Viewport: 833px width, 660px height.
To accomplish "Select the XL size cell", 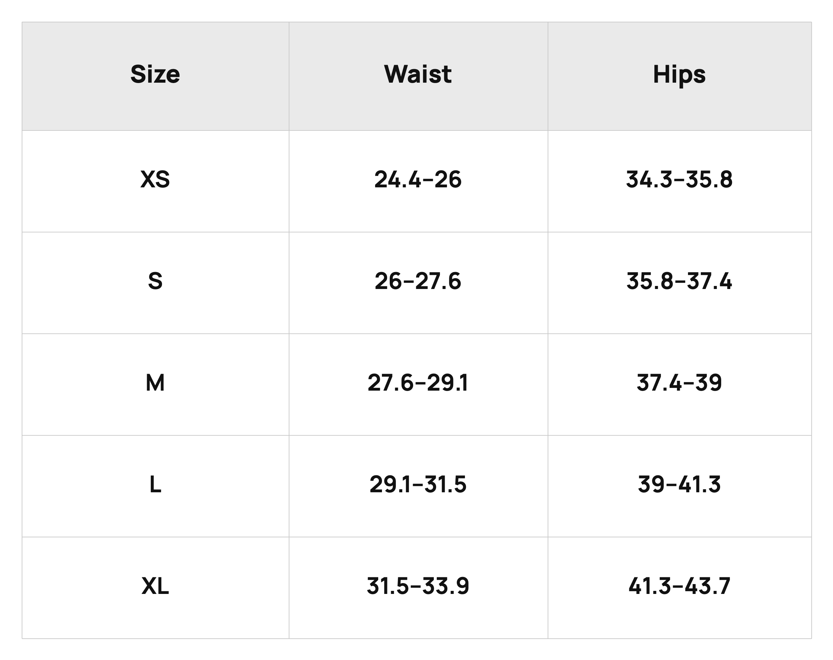I will click(x=155, y=587).
